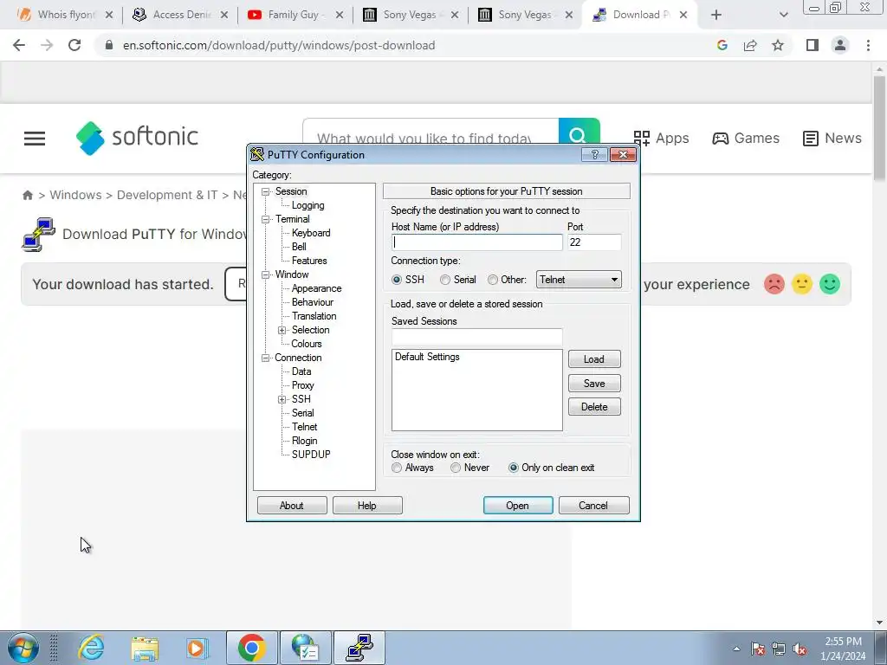This screenshot has height=665, width=887.
Task: Click the Load session button
Action: pyautogui.click(x=594, y=359)
